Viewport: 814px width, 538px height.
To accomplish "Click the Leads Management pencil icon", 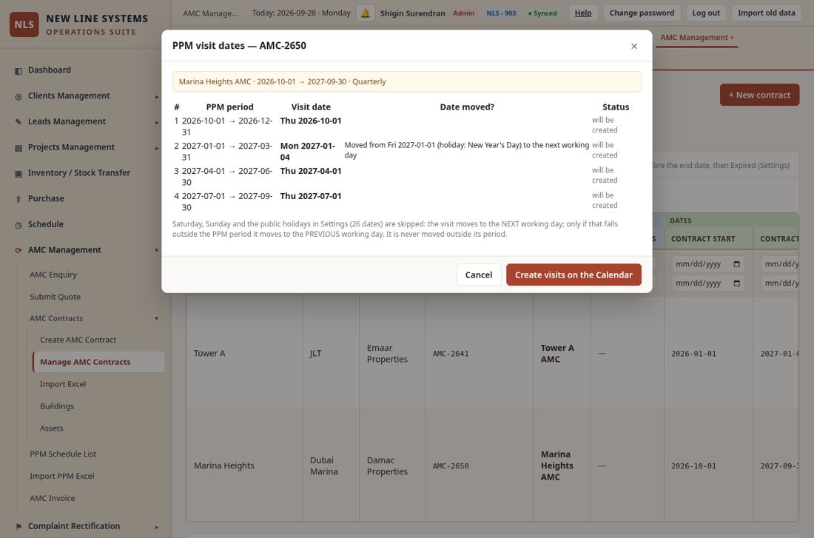I will point(18,121).
